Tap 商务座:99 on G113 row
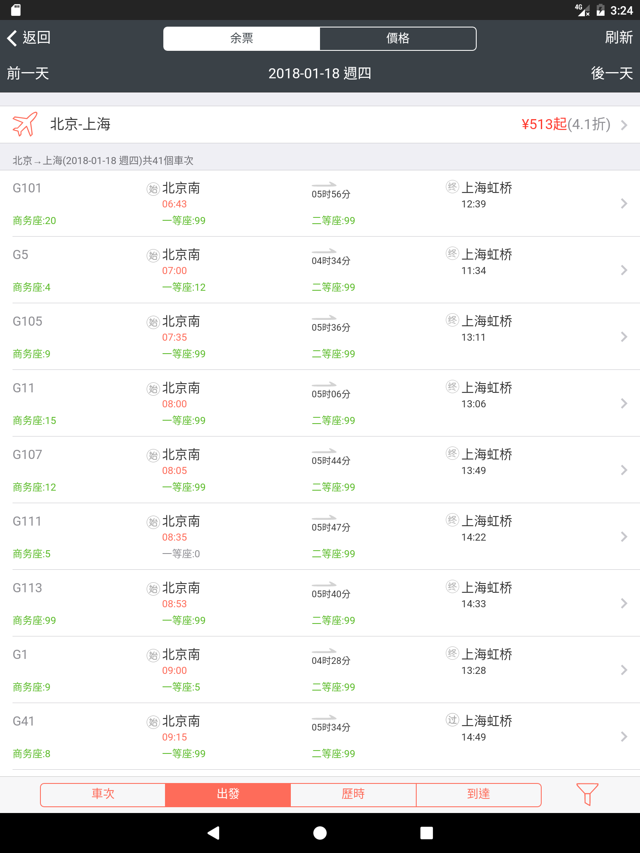The image size is (640, 853). coord(35,621)
